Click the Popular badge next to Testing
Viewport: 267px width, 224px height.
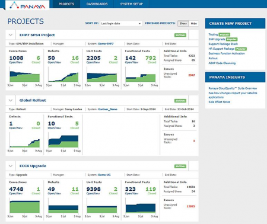pos(224,34)
